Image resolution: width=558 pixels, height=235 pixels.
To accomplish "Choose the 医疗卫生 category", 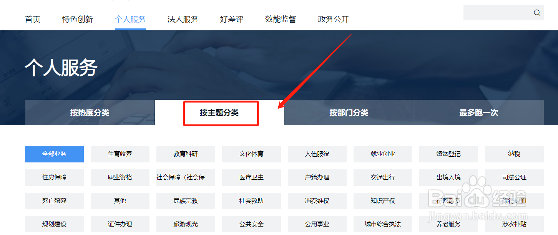I will coord(251,177).
